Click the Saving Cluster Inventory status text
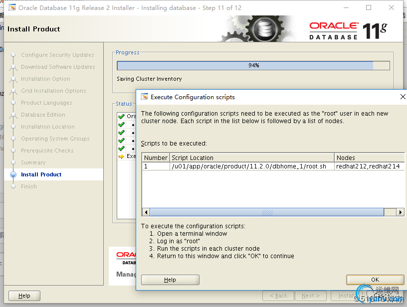Viewport: 407px width, 307px height. [x=149, y=79]
